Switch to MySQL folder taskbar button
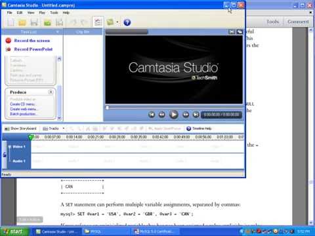315x236 pixels. (x=107, y=231)
